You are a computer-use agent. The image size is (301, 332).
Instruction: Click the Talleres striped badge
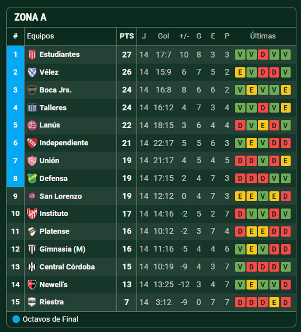coord(32,108)
